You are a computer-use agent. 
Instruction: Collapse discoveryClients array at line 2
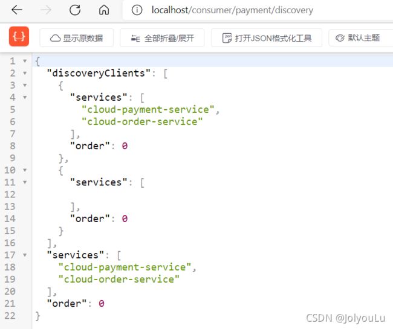tap(25, 73)
